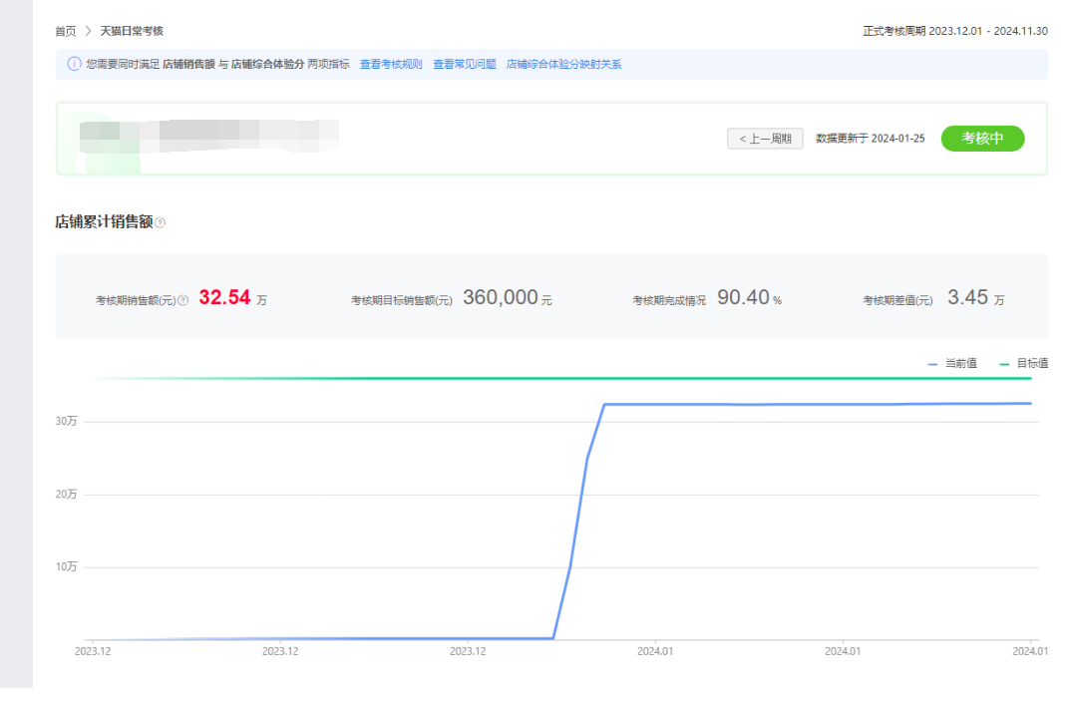Go to 首页 in the breadcrumb

point(66,32)
